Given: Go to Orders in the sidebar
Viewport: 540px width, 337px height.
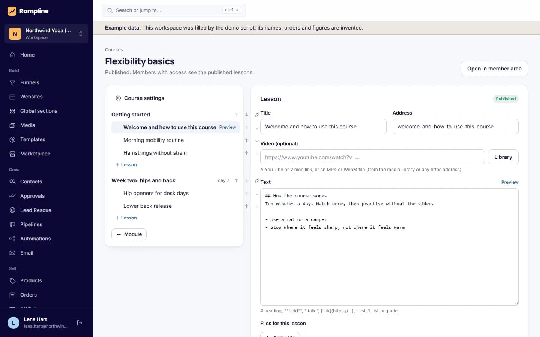Looking at the screenshot, I should 46,295.
